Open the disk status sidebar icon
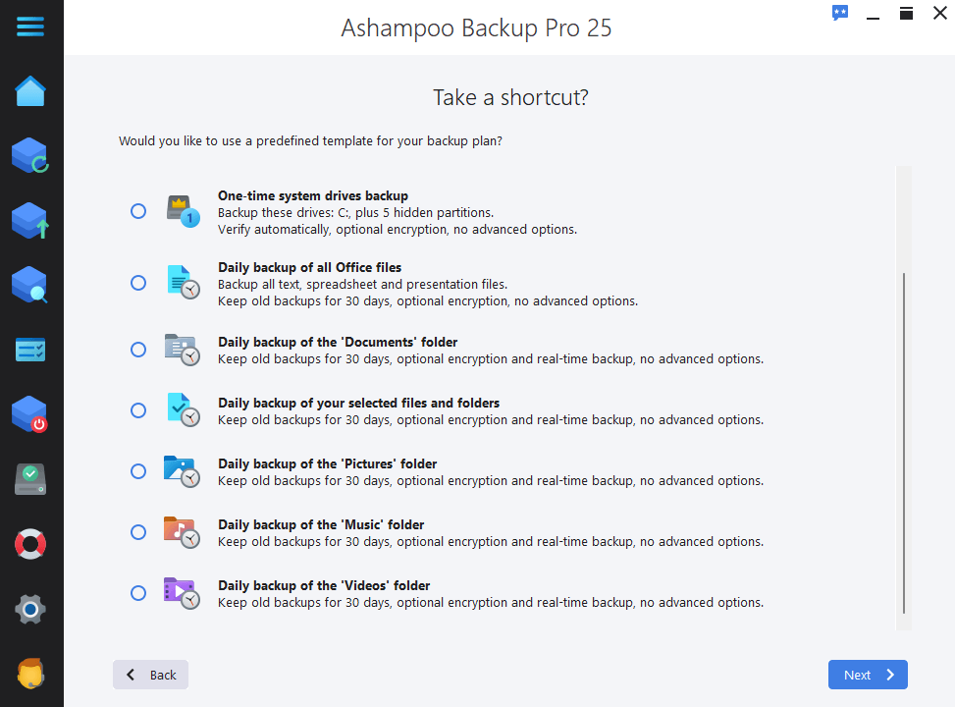Screen dimensions: 955x707 (x=30, y=478)
